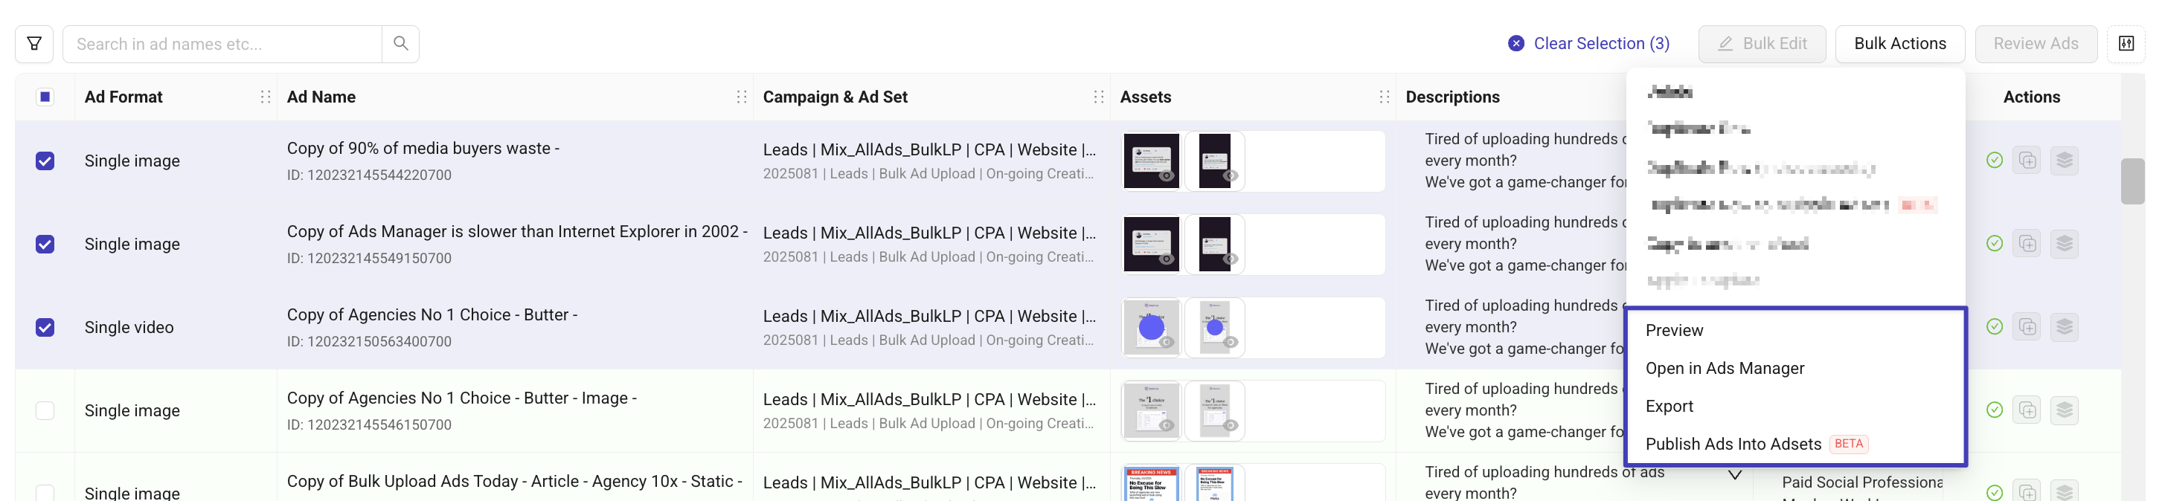Screen dimensions: 2165x501
Task: Open the Bulk Actions dropdown
Action: pos(1899,44)
